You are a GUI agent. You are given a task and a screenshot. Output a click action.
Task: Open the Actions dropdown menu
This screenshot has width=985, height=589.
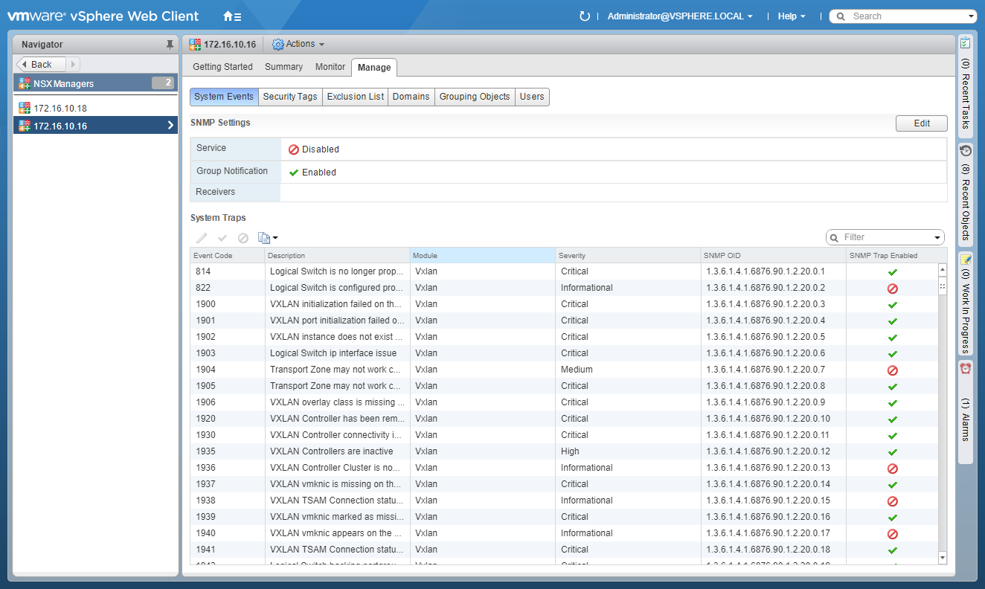pos(299,45)
